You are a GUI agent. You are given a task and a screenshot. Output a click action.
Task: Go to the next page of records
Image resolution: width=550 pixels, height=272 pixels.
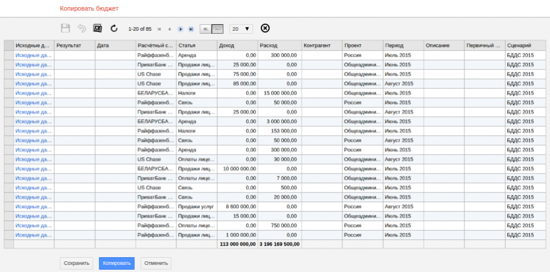click(181, 29)
